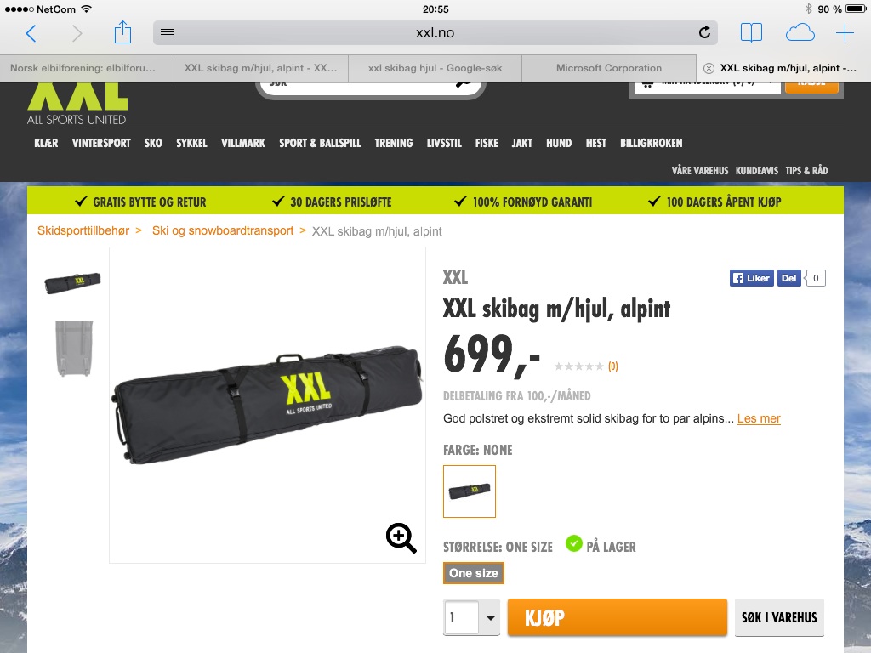Tap the Safari back arrow
Viewport: 871px width, 653px height.
pos(31,33)
